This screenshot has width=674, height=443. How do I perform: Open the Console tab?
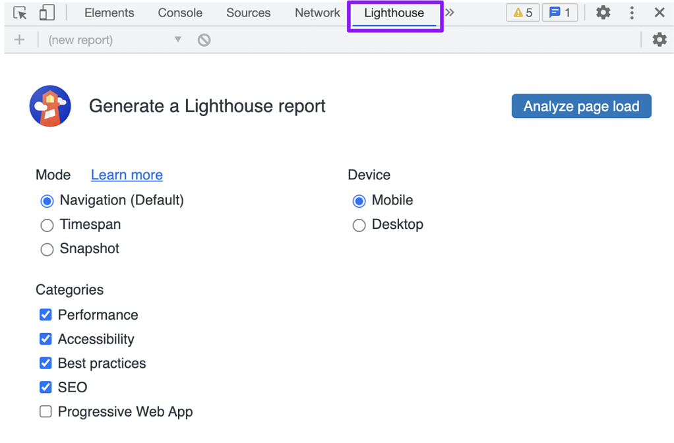[180, 13]
